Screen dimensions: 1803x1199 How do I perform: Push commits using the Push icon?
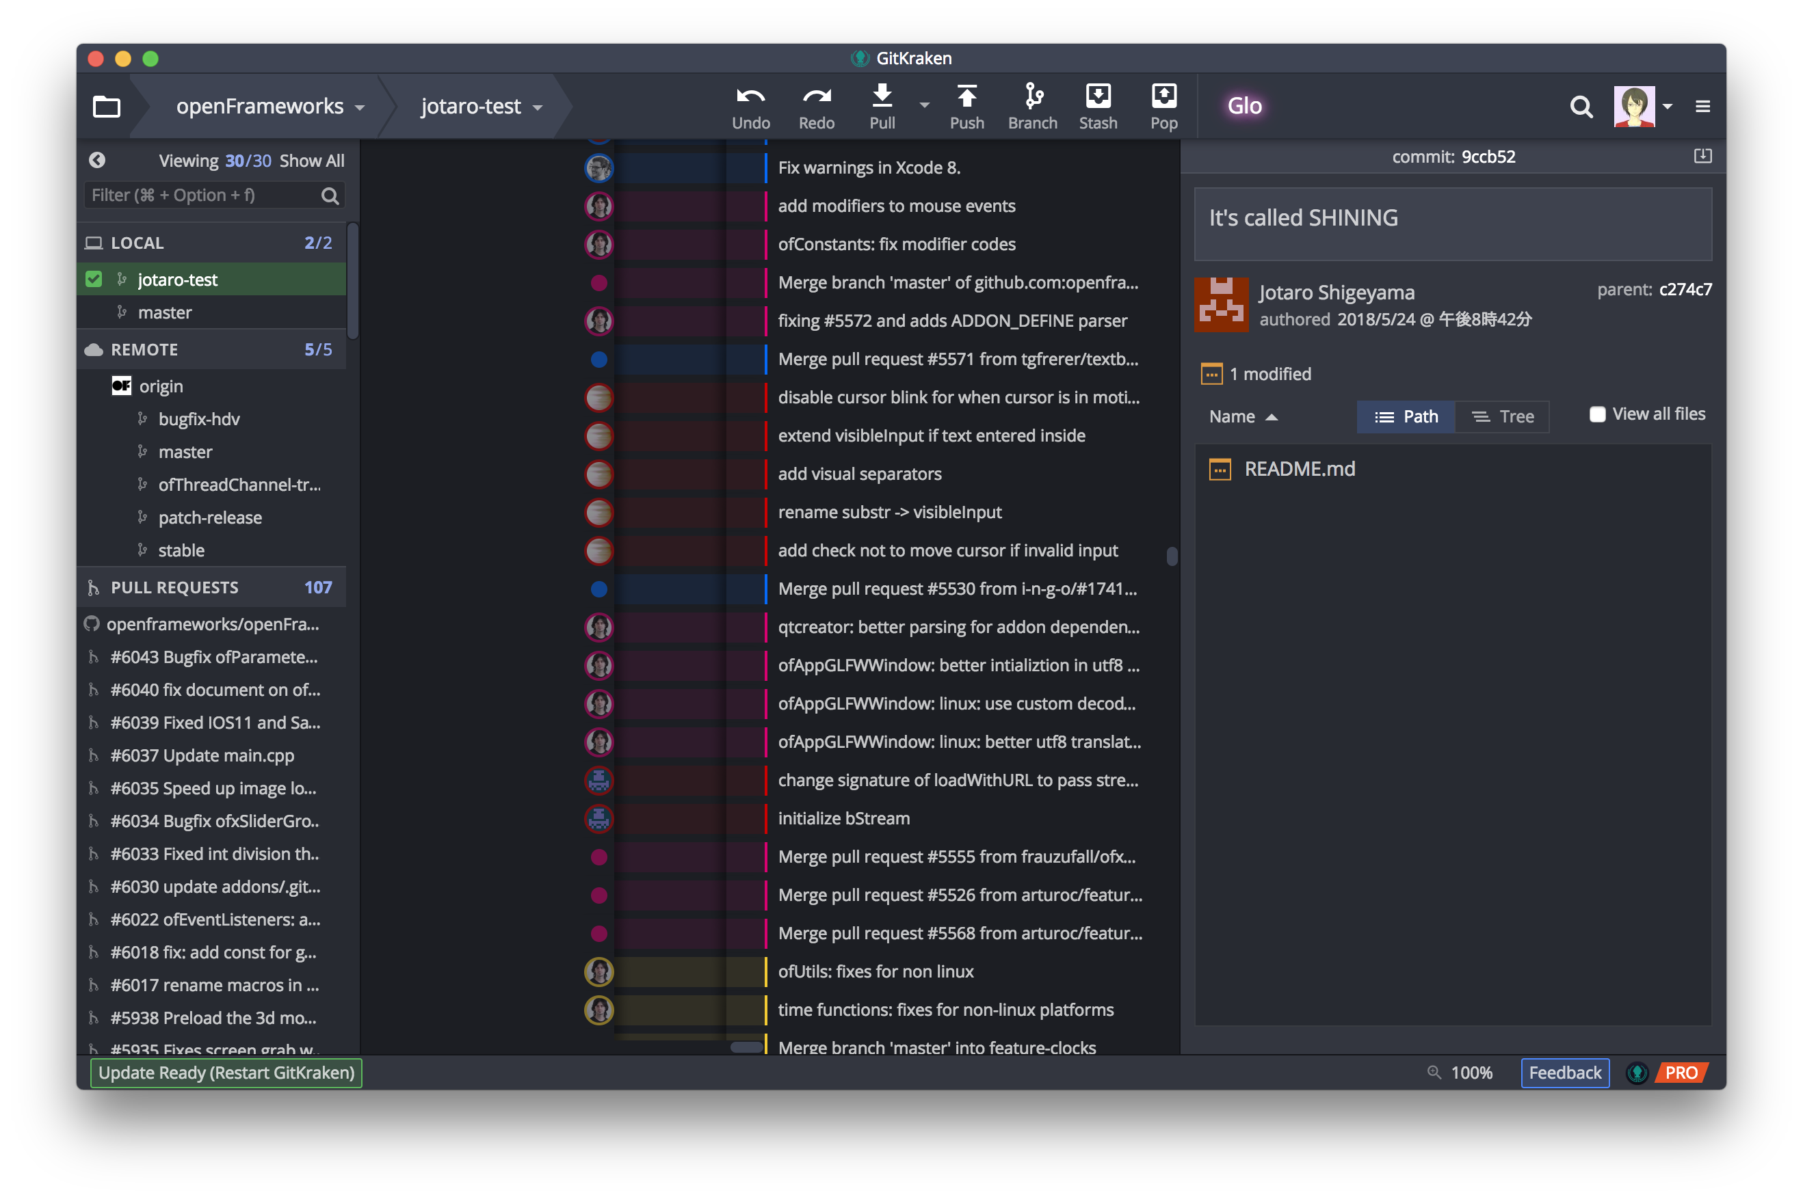tap(967, 105)
